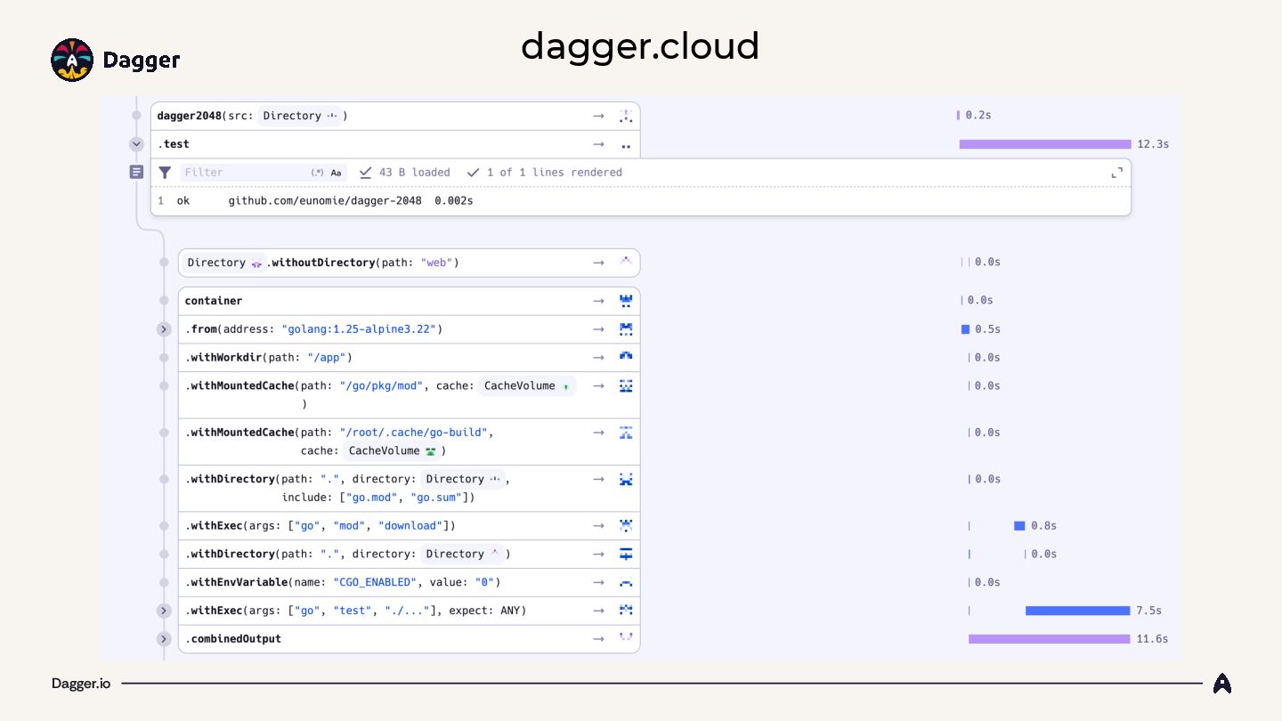
Task: Click the 0.8s blue timeline bar
Action: (1019, 525)
